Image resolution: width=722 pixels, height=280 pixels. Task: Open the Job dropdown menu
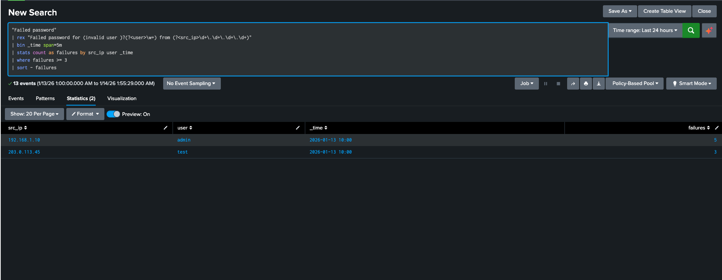(526, 84)
